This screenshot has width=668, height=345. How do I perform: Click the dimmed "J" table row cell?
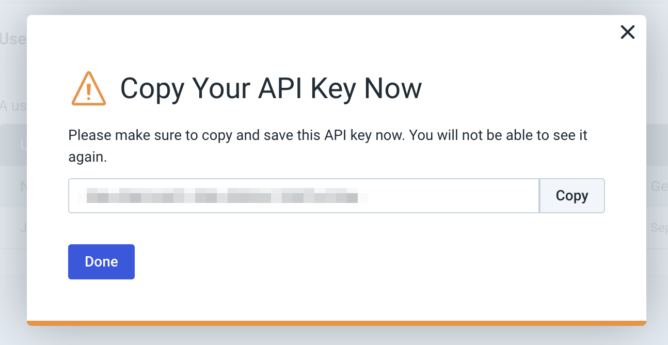[x=23, y=228]
